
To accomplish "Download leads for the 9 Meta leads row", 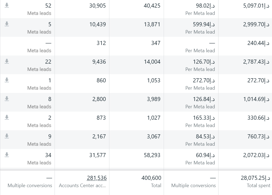I will tap(7, 136).
